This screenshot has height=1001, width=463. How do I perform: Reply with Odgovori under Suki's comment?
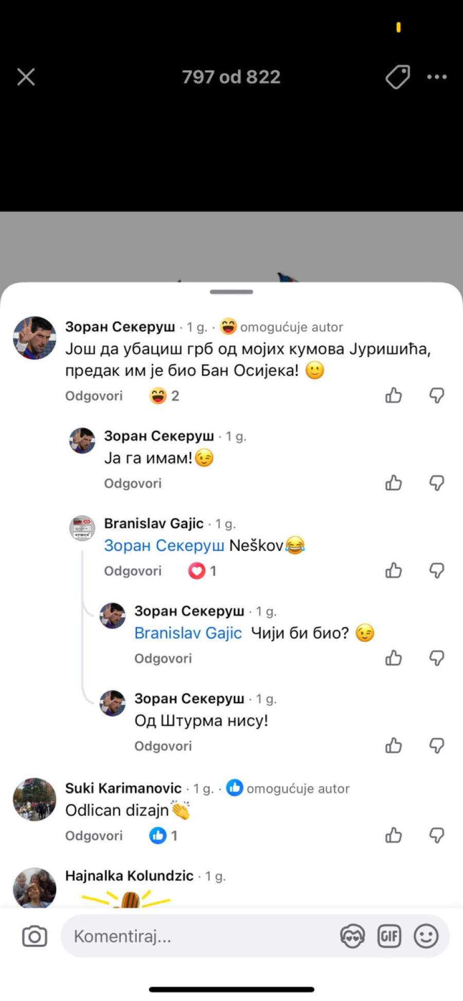click(x=94, y=835)
